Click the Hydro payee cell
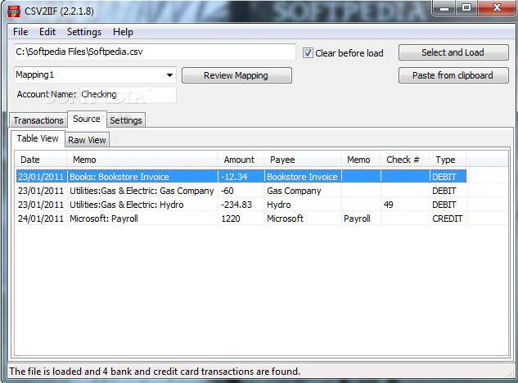The width and height of the screenshot is (518, 383). (303, 205)
